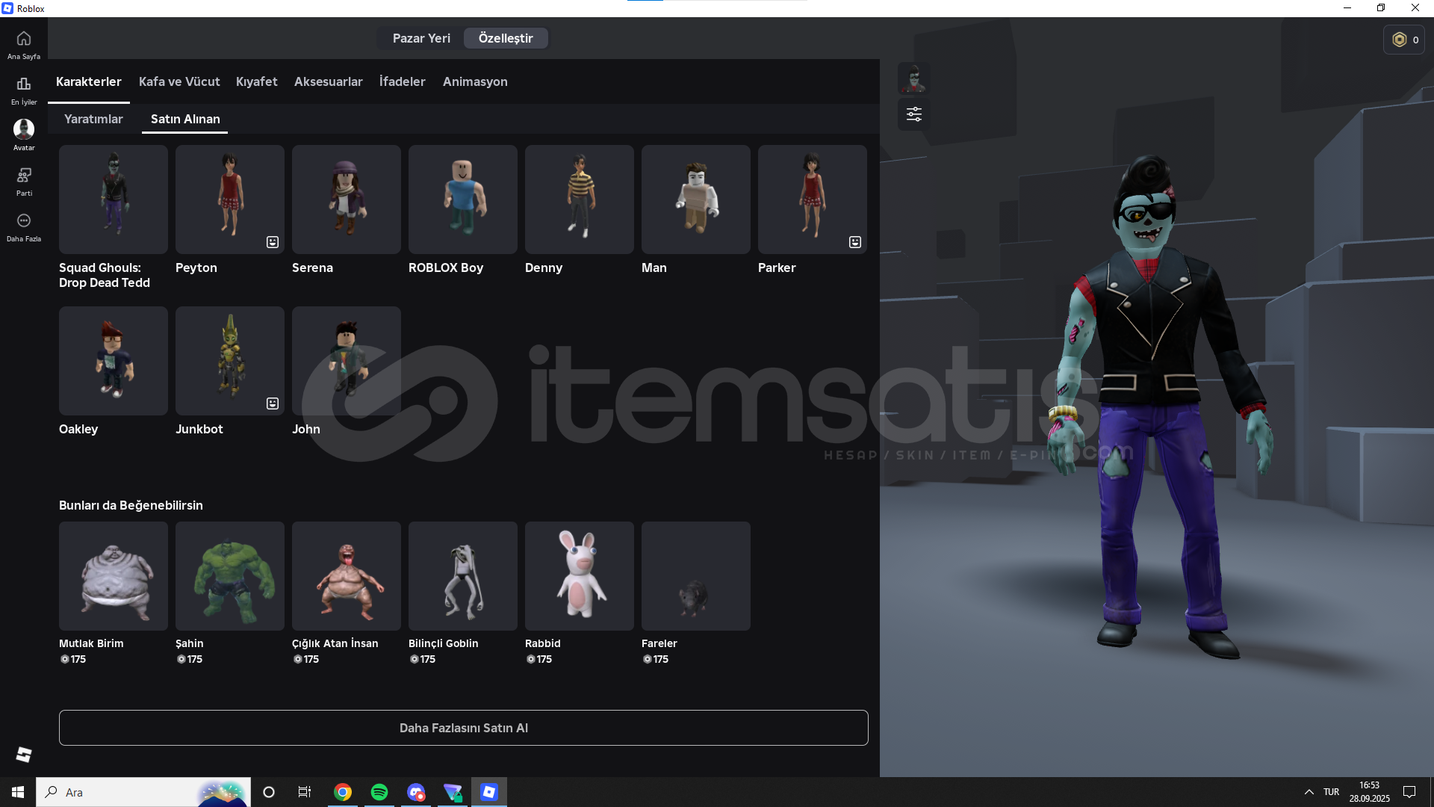Equip Serena character
Viewport: 1434px width, 807px height.
[x=347, y=200]
